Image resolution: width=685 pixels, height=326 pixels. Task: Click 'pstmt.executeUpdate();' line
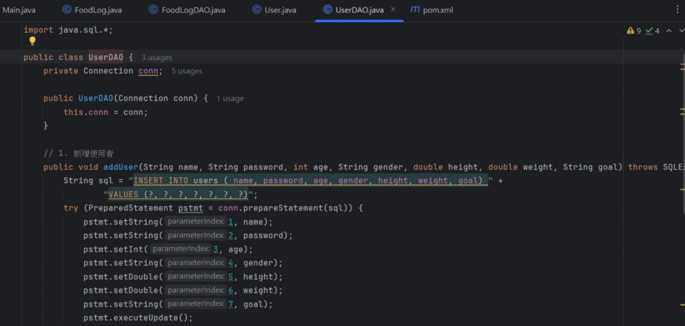pyautogui.click(x=138, y=318)
